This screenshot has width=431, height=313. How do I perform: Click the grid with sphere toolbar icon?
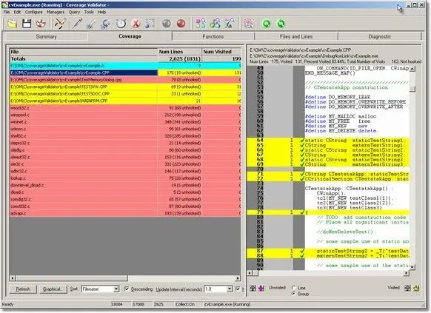150,24
